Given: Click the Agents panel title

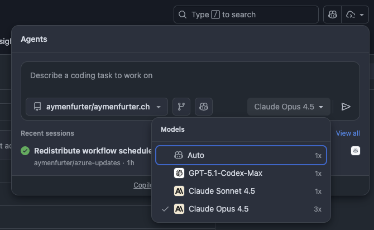Looking at the screenshot, I should [x=34, y=39].
